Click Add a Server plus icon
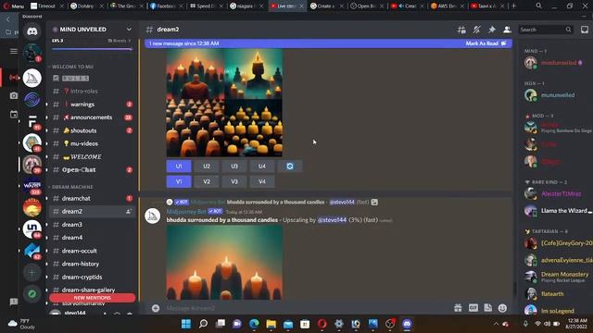 [x=32, y=272]
